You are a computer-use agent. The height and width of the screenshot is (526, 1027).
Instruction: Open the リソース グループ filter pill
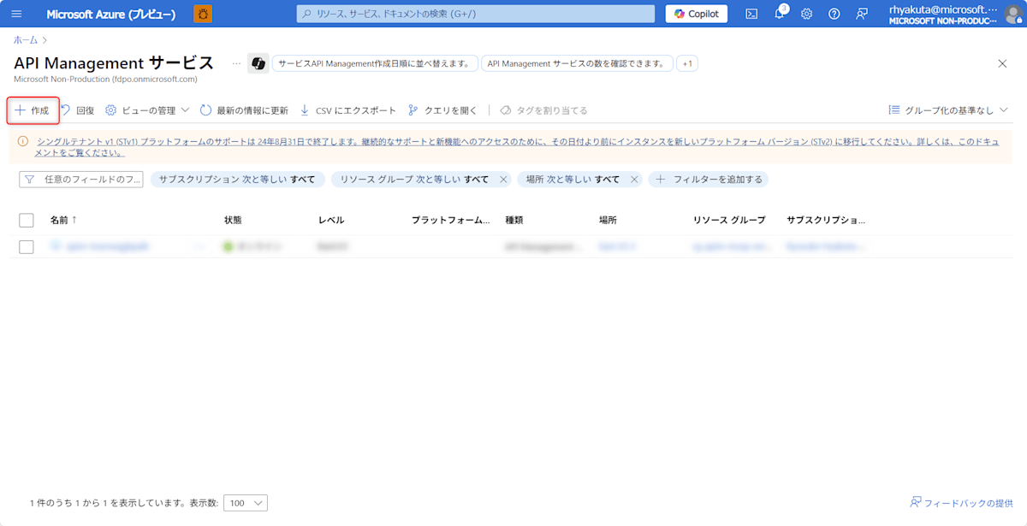coord(414,179)
